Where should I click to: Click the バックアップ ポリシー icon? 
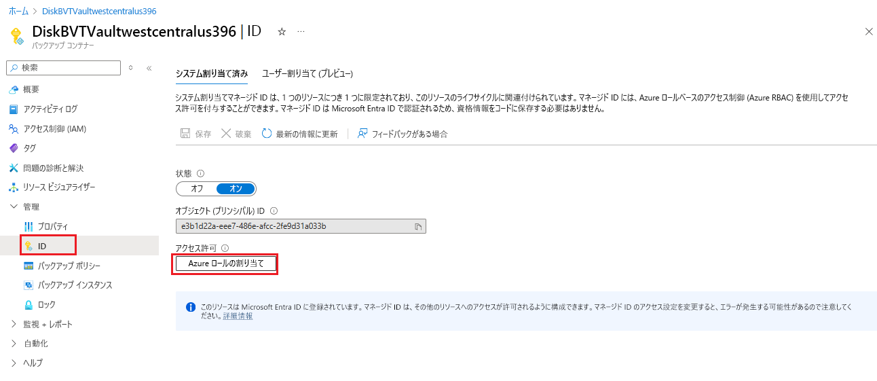coord(28,266)
